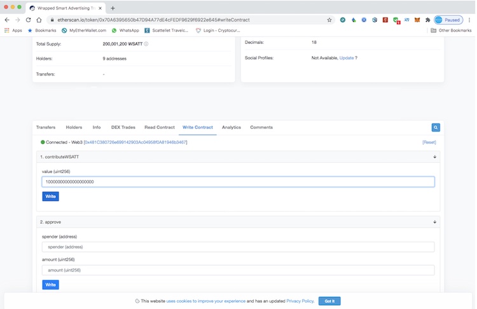Viewport: 477px width, 309px height.
Task: Open the Login - Cryptocur... bookmark
Action: click(x=218, y=31)
